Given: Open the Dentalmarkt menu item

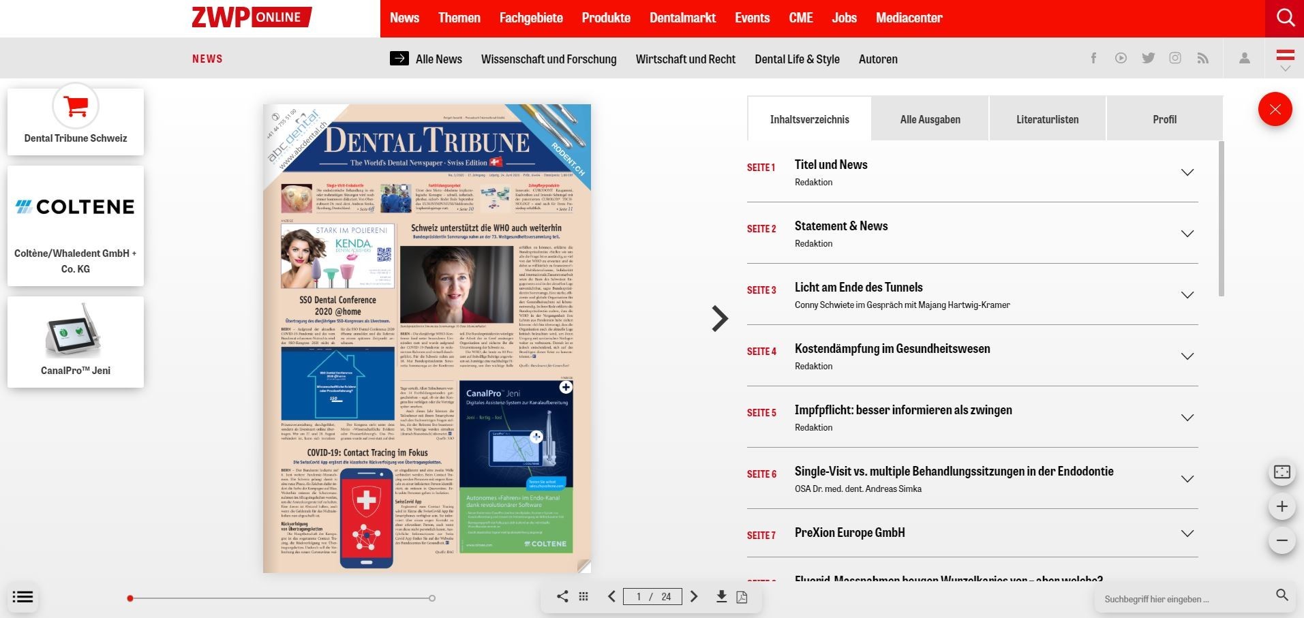Looking at the screenshot, I should [682, 18].
